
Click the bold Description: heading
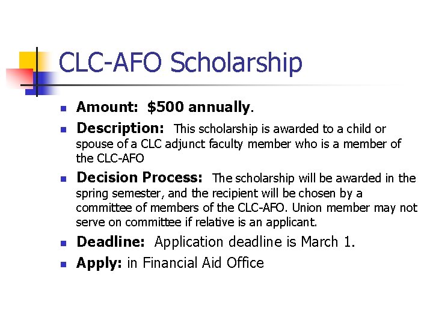120,128
